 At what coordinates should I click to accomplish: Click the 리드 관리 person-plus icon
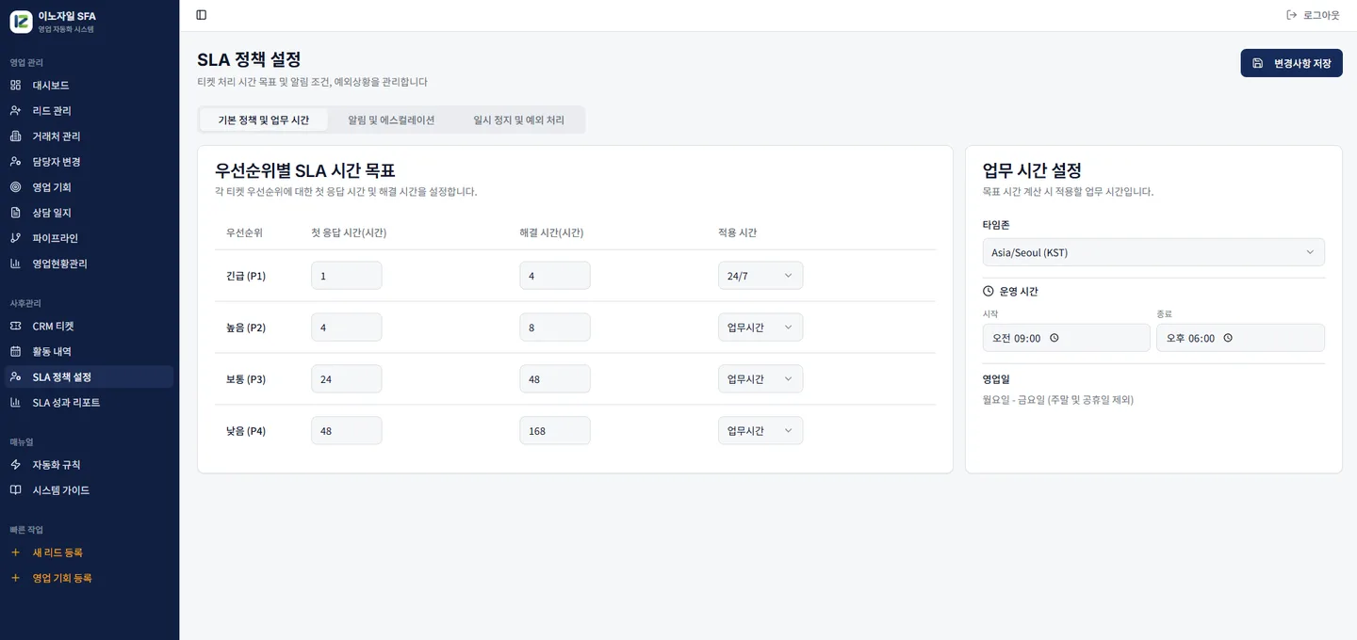15,110
